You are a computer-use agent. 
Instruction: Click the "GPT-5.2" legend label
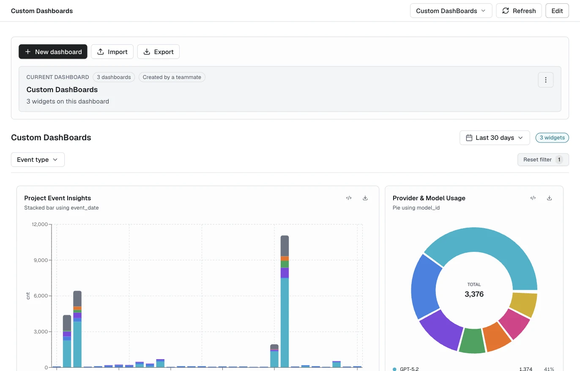(x=409, y=369)
